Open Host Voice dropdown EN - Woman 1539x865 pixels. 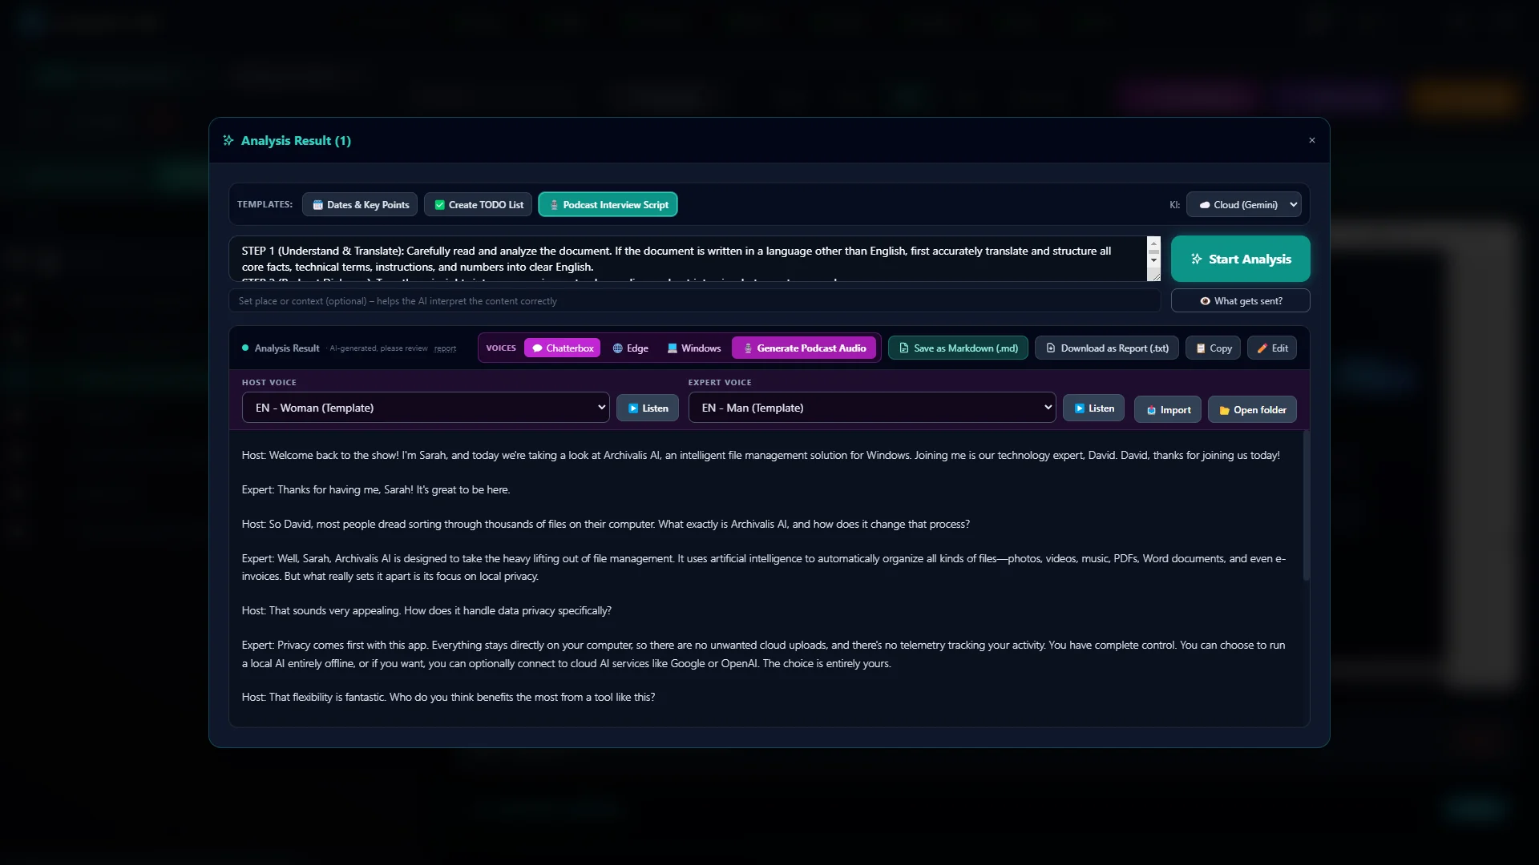(426, 408)
